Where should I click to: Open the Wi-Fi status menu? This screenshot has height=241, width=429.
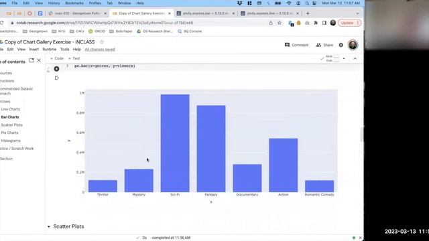coord(289,3)
